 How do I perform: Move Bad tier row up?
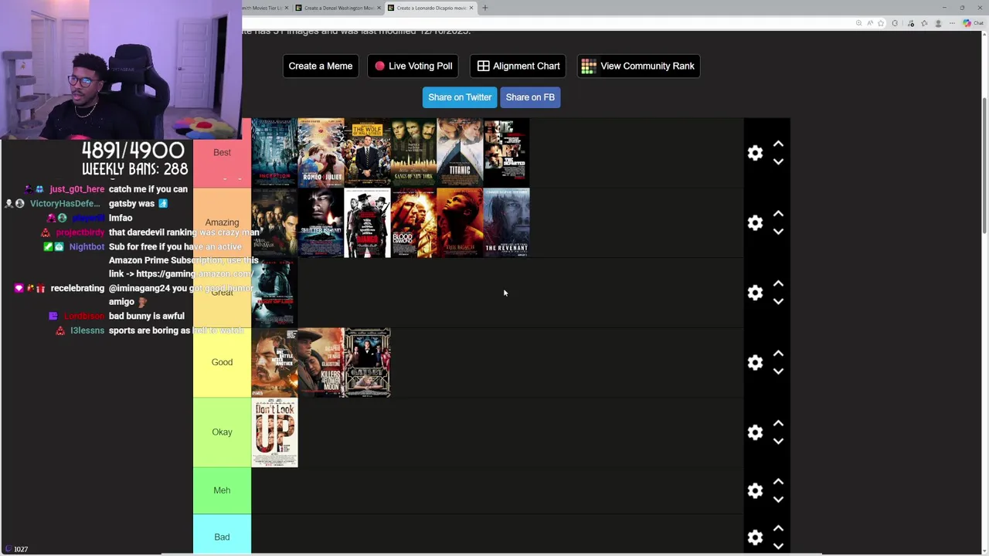(x=778, y=528)
